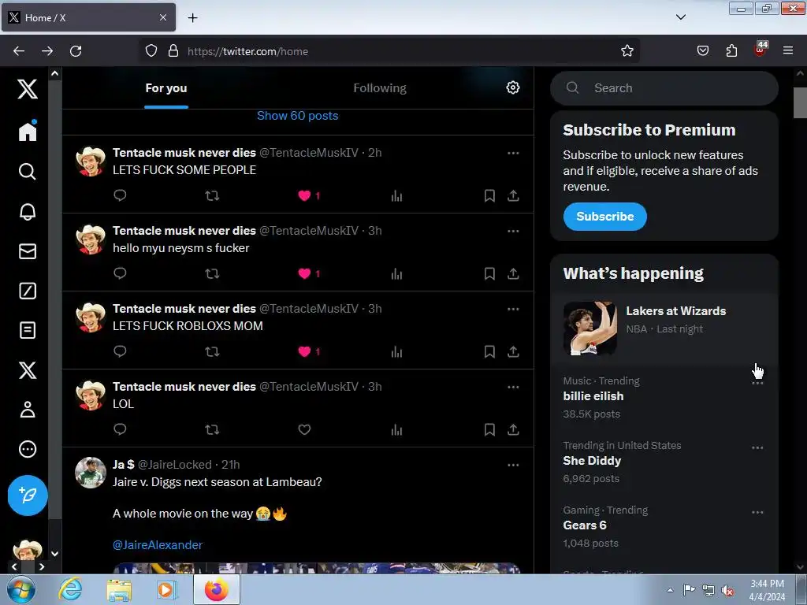Open Grok slash icon in the sidebar
Screen dimensions: 807x605
(28, 291)
